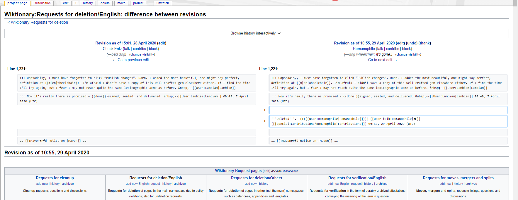The width and height of the screenshot is (518, 200).
Task: Click the plus marker beside the Deleted line
Action: [x=265, y=121]
